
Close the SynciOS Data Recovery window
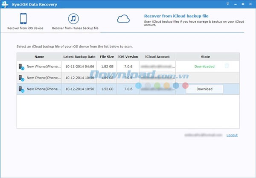[x=250, y=4]
